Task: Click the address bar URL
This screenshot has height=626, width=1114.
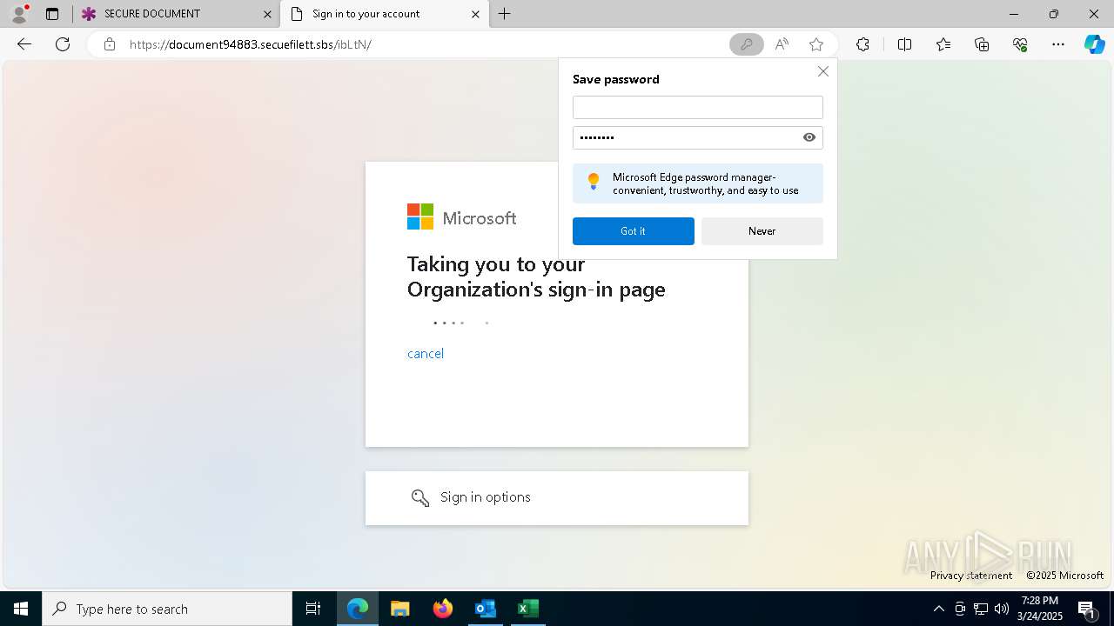Action: pyautogui.click(x=251, y=44)
